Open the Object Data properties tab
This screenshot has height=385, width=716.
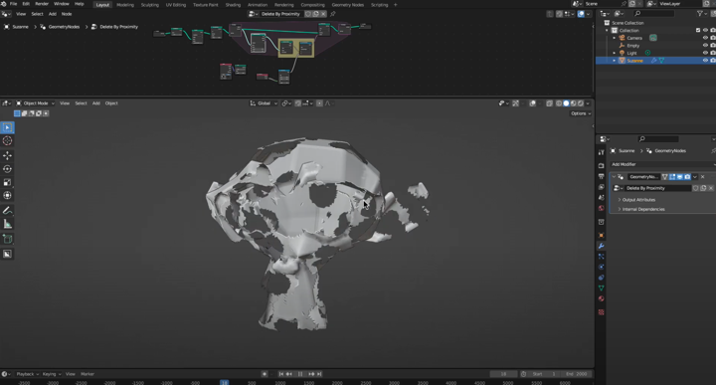[x=602, y=289]
